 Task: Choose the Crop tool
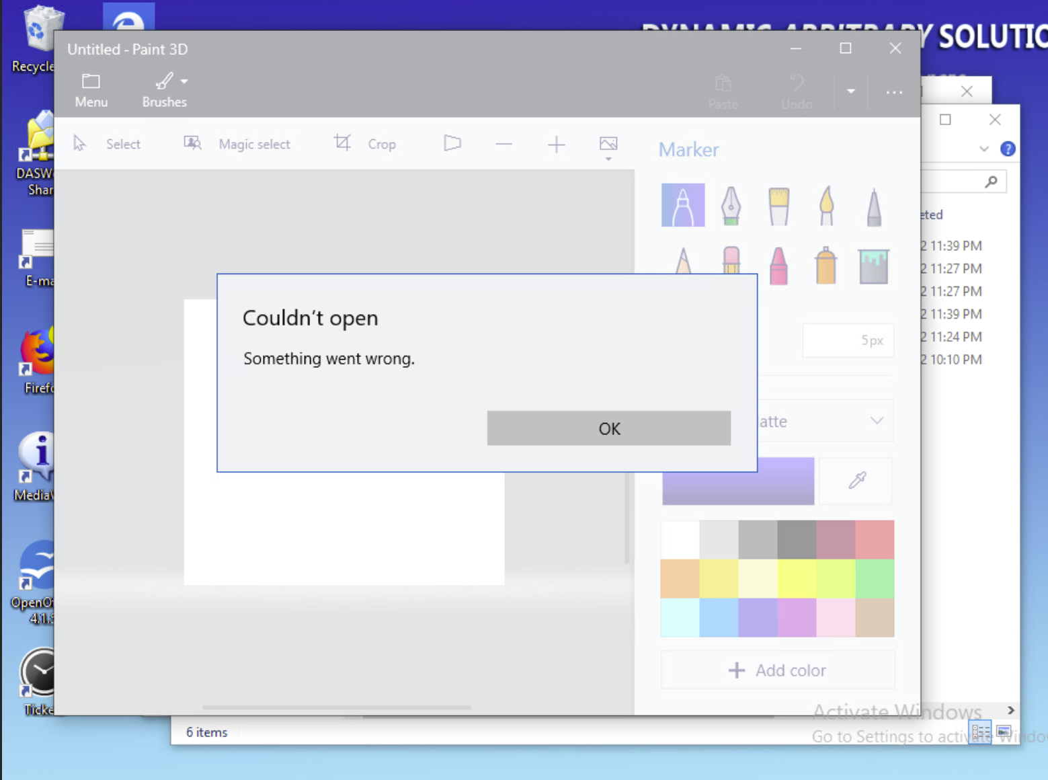(365, 144)
